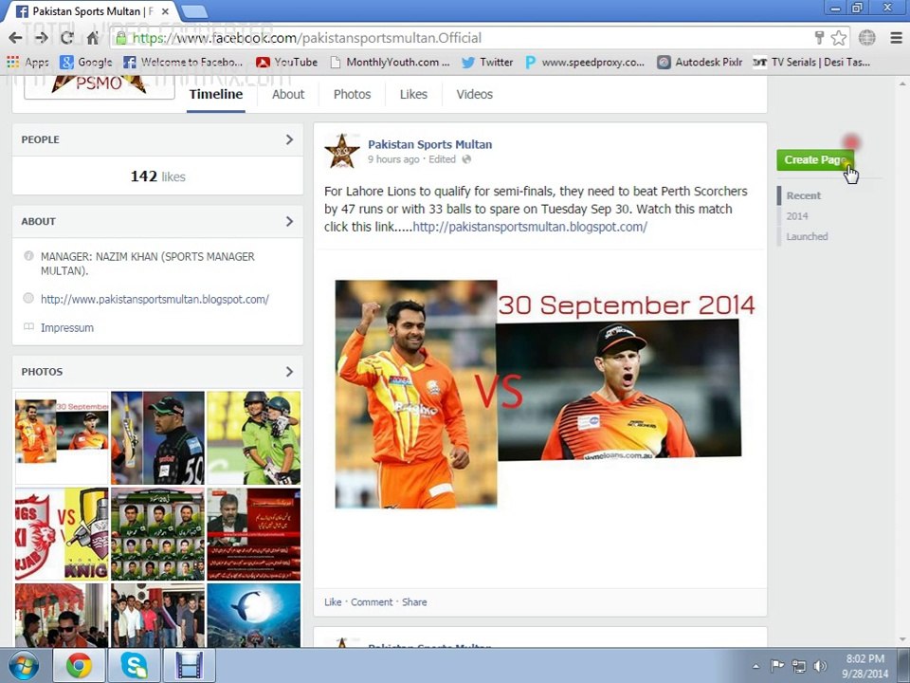Open the red Urdu news photo

tap(254, 534)
